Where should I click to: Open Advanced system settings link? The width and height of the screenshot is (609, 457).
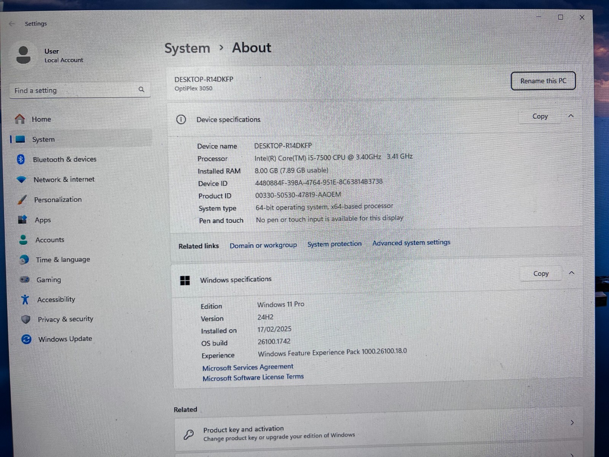click(x=411, y=242)
